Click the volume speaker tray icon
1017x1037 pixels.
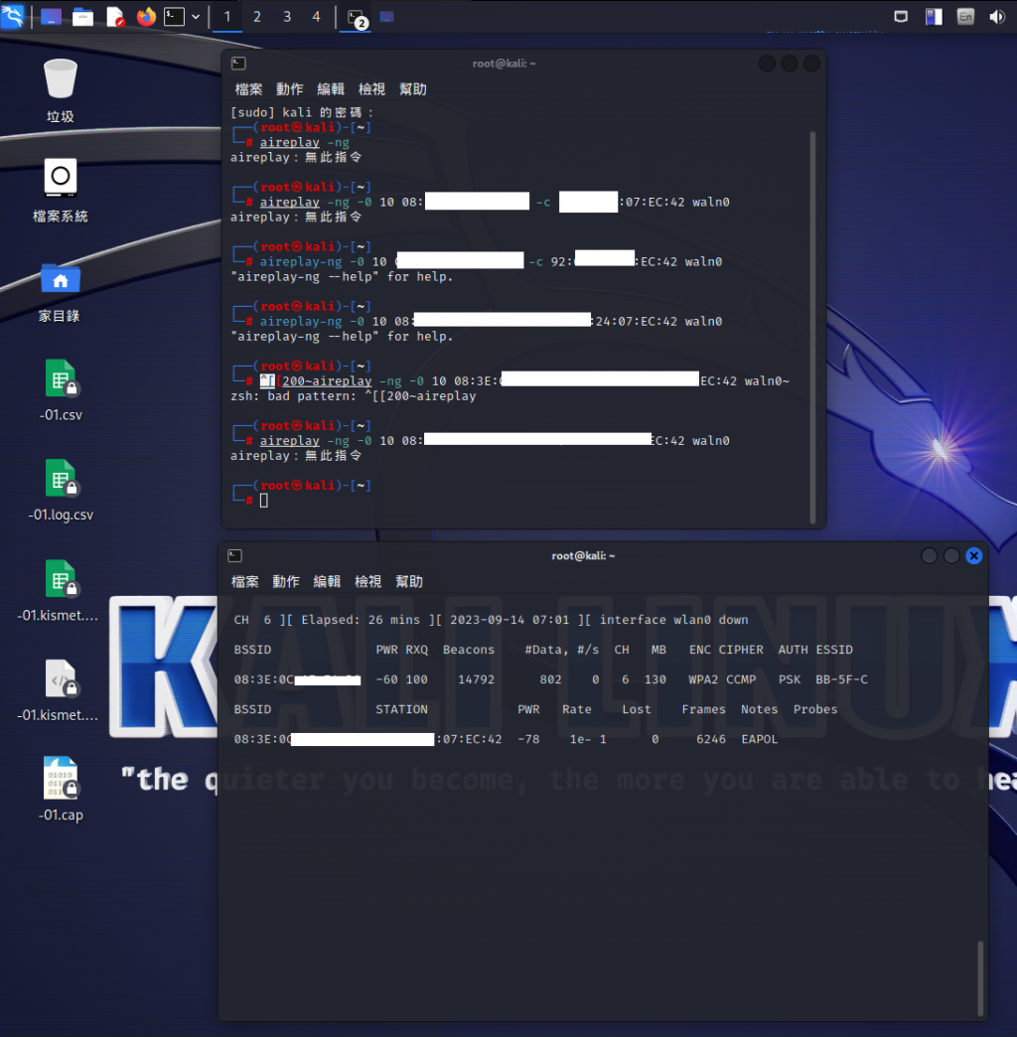tap(996, 17)
